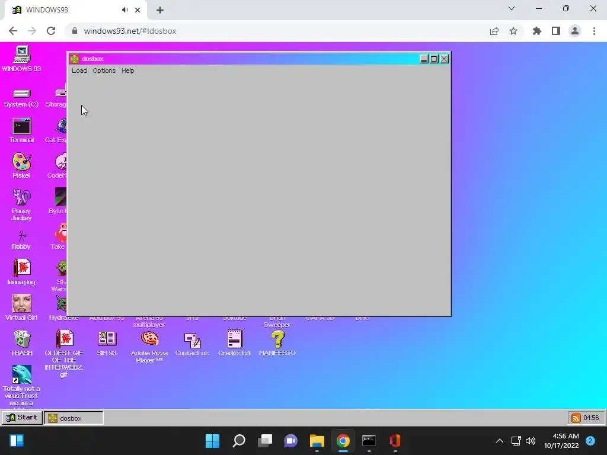Open Windows taskbar search
The height and width of the screenshot is (455, 607).
coord(239,441)
